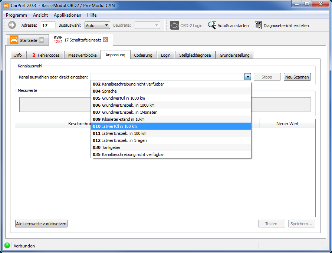The image size is (332, 253).
Task: Click Alle Lernwerte zurücksetzen button
Action: pyautogui.click(x=41, y=224)
